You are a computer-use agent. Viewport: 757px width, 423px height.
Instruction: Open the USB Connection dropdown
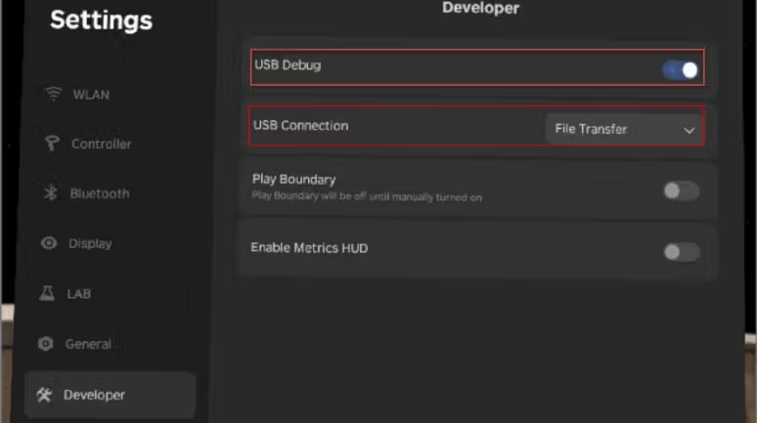tap(623, 129)
